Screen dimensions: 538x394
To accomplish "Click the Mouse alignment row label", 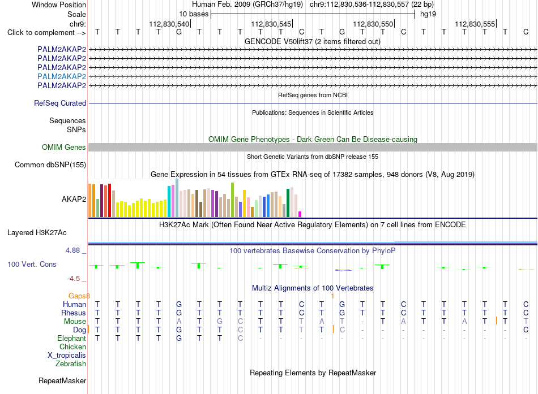I will 75,322.
